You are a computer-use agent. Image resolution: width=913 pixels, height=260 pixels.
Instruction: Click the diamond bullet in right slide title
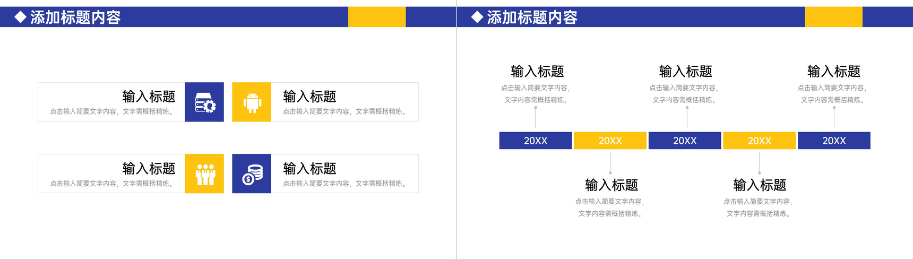point(477,17)
